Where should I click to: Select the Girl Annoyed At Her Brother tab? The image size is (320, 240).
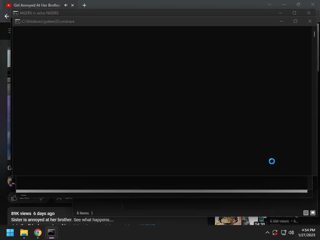click(37, 5)
